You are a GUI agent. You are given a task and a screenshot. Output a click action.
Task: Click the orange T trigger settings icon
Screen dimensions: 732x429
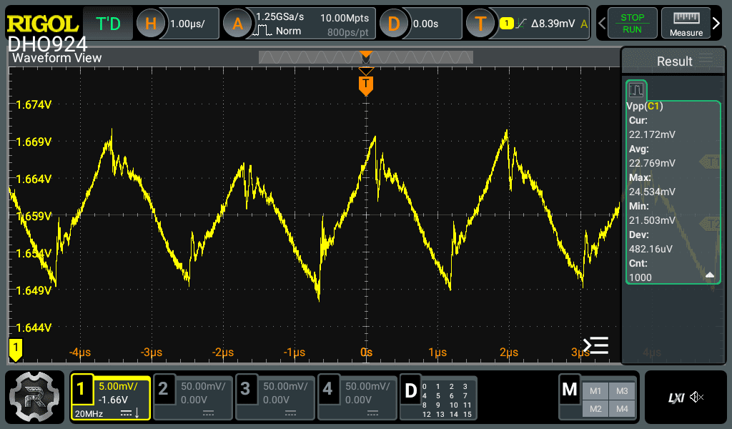[x=480, y=24]
